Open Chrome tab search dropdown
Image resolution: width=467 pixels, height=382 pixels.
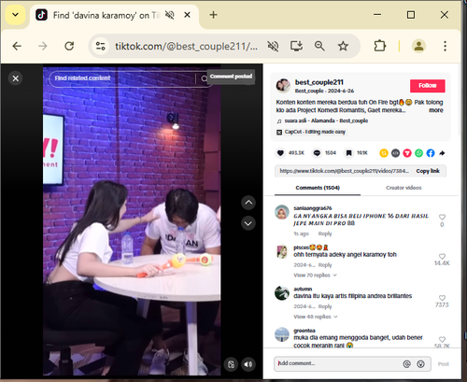point(15,15)
